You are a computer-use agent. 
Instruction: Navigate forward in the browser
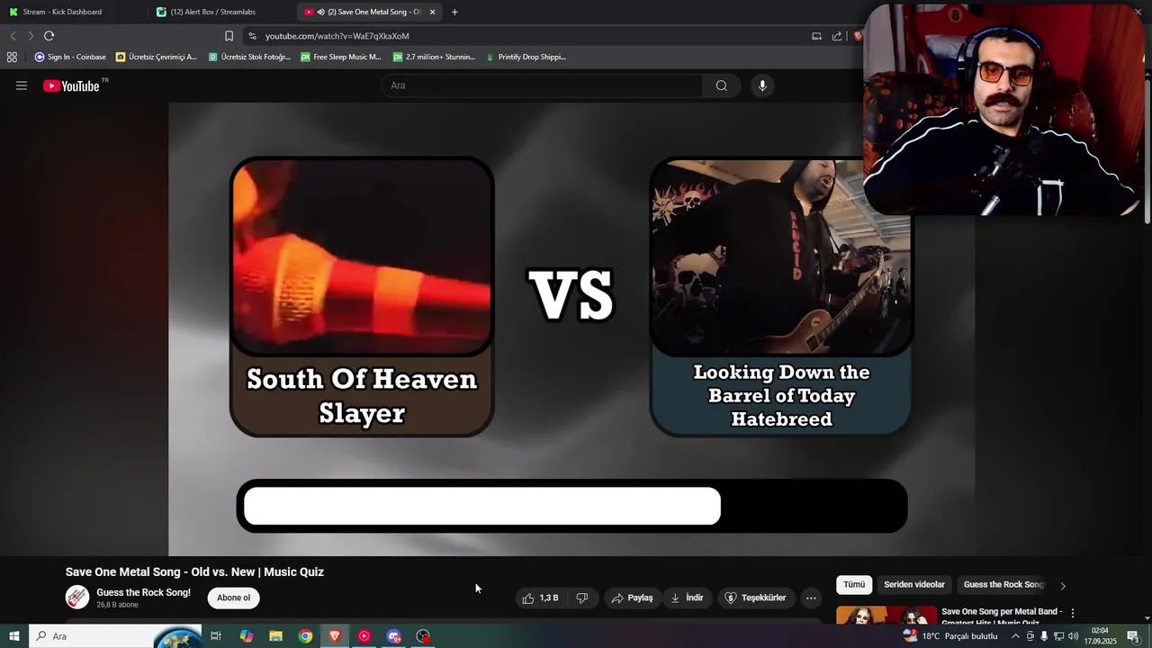[x=31, y=36]
